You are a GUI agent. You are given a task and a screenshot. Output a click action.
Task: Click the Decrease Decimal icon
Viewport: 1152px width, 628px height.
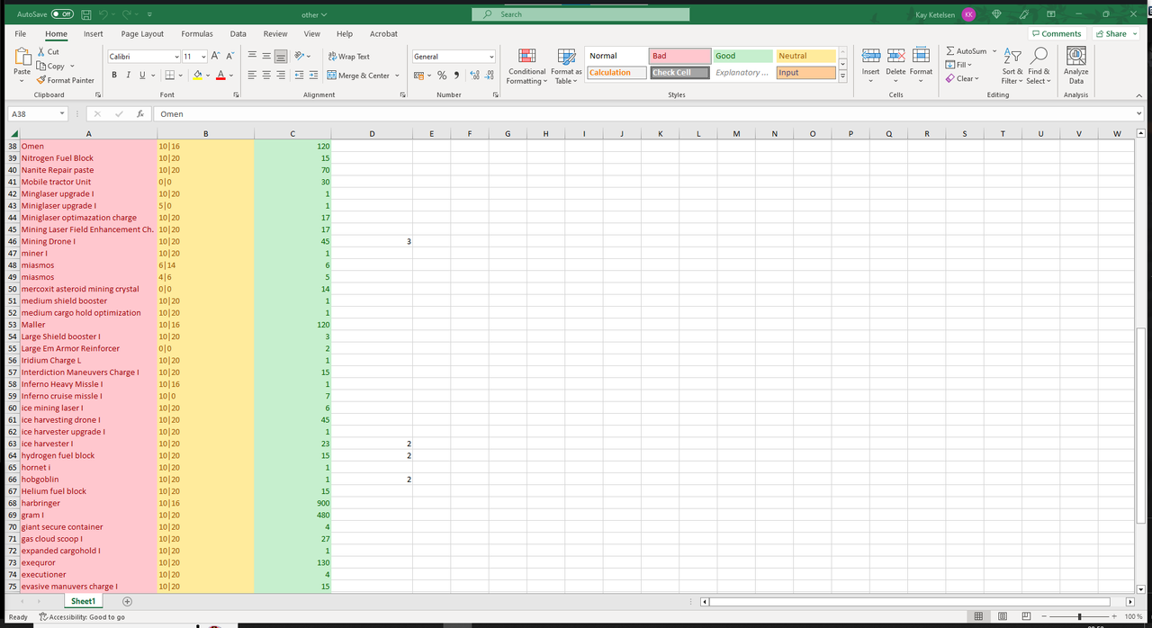[489, 76]
